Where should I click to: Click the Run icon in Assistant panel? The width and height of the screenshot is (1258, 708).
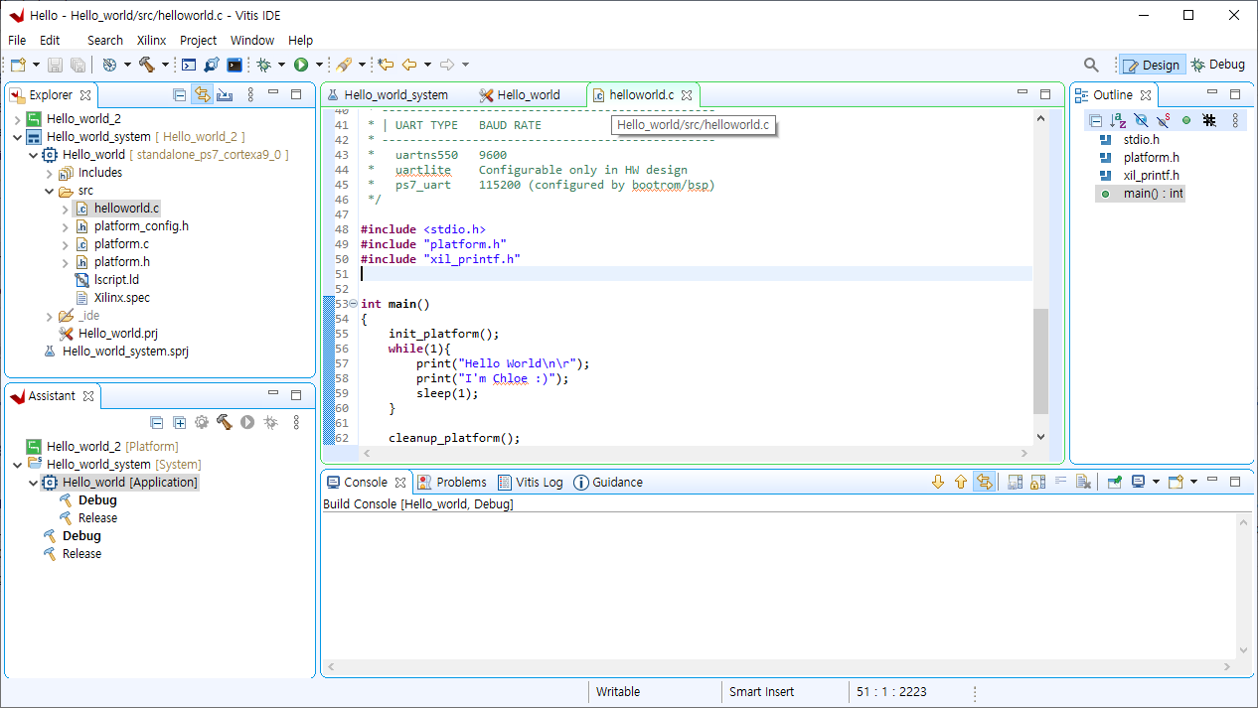pyautogui.click(x=246, y=422)
